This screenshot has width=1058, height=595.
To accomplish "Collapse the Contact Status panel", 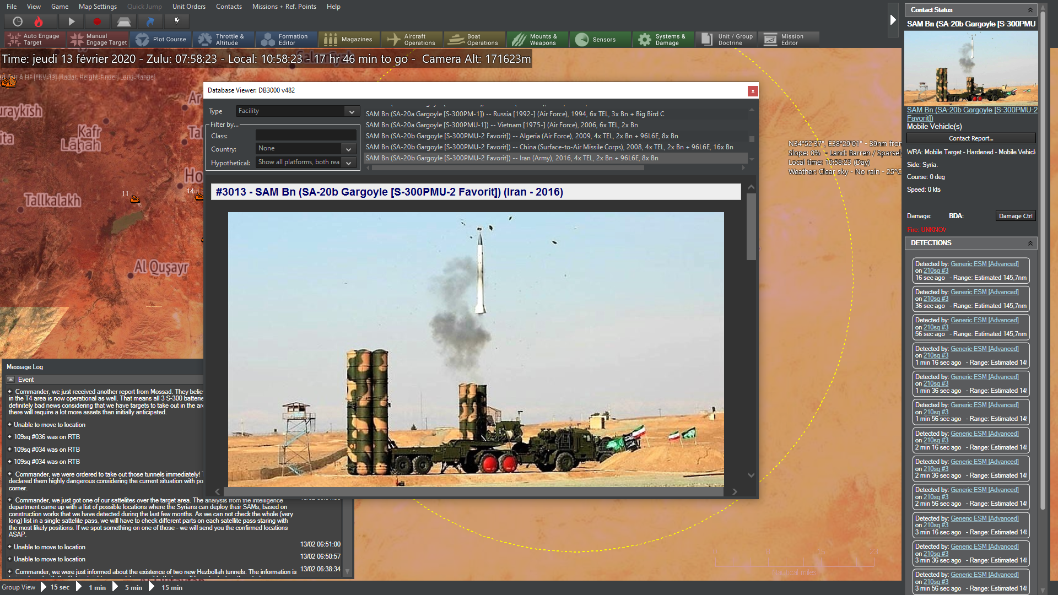I will pos(1030,10).
